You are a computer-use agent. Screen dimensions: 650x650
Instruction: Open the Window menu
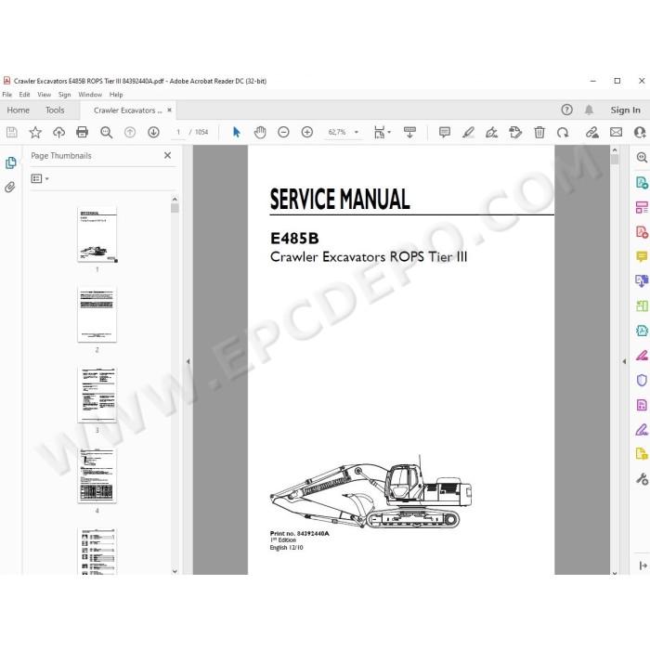coord(90,95)
